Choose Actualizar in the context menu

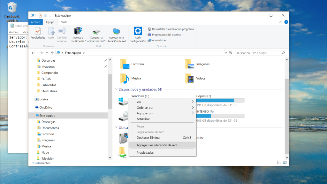143,119
